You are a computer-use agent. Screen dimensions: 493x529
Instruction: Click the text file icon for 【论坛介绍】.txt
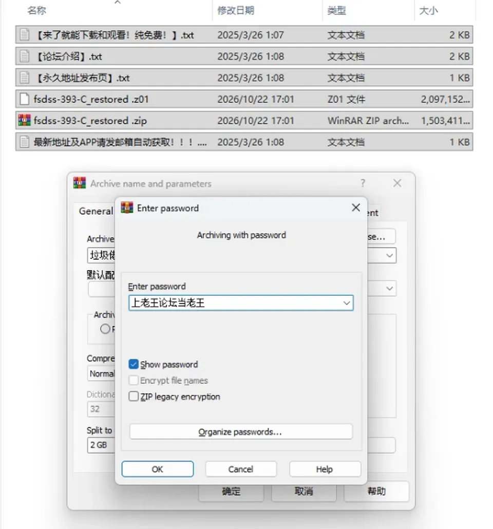point(24,56)
